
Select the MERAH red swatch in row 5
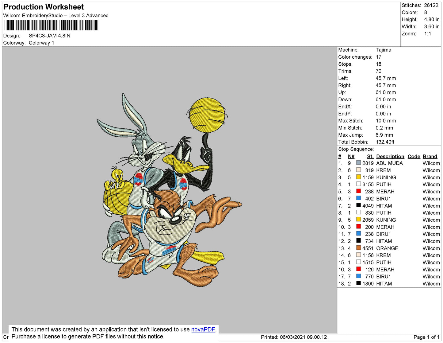click(x=358, y=191)
